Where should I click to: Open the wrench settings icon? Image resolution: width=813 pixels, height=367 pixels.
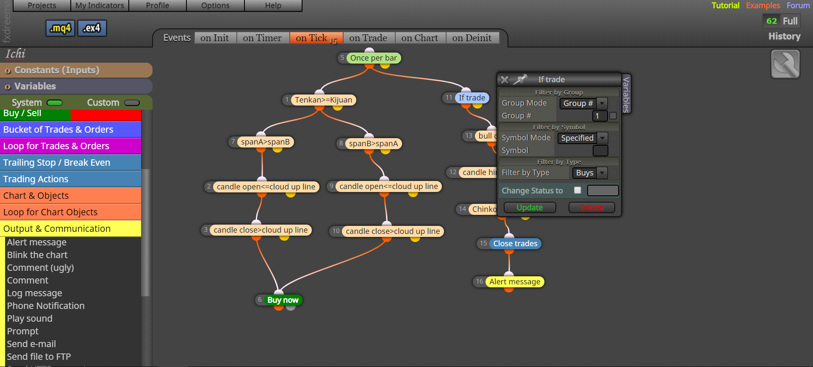pyautogui.click(x=785, y=64)
